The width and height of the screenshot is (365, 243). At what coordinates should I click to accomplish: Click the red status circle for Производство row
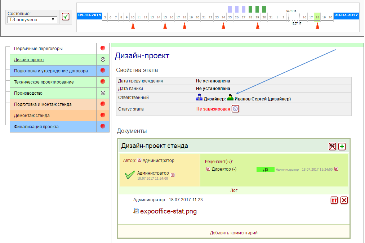pos(103,93)
